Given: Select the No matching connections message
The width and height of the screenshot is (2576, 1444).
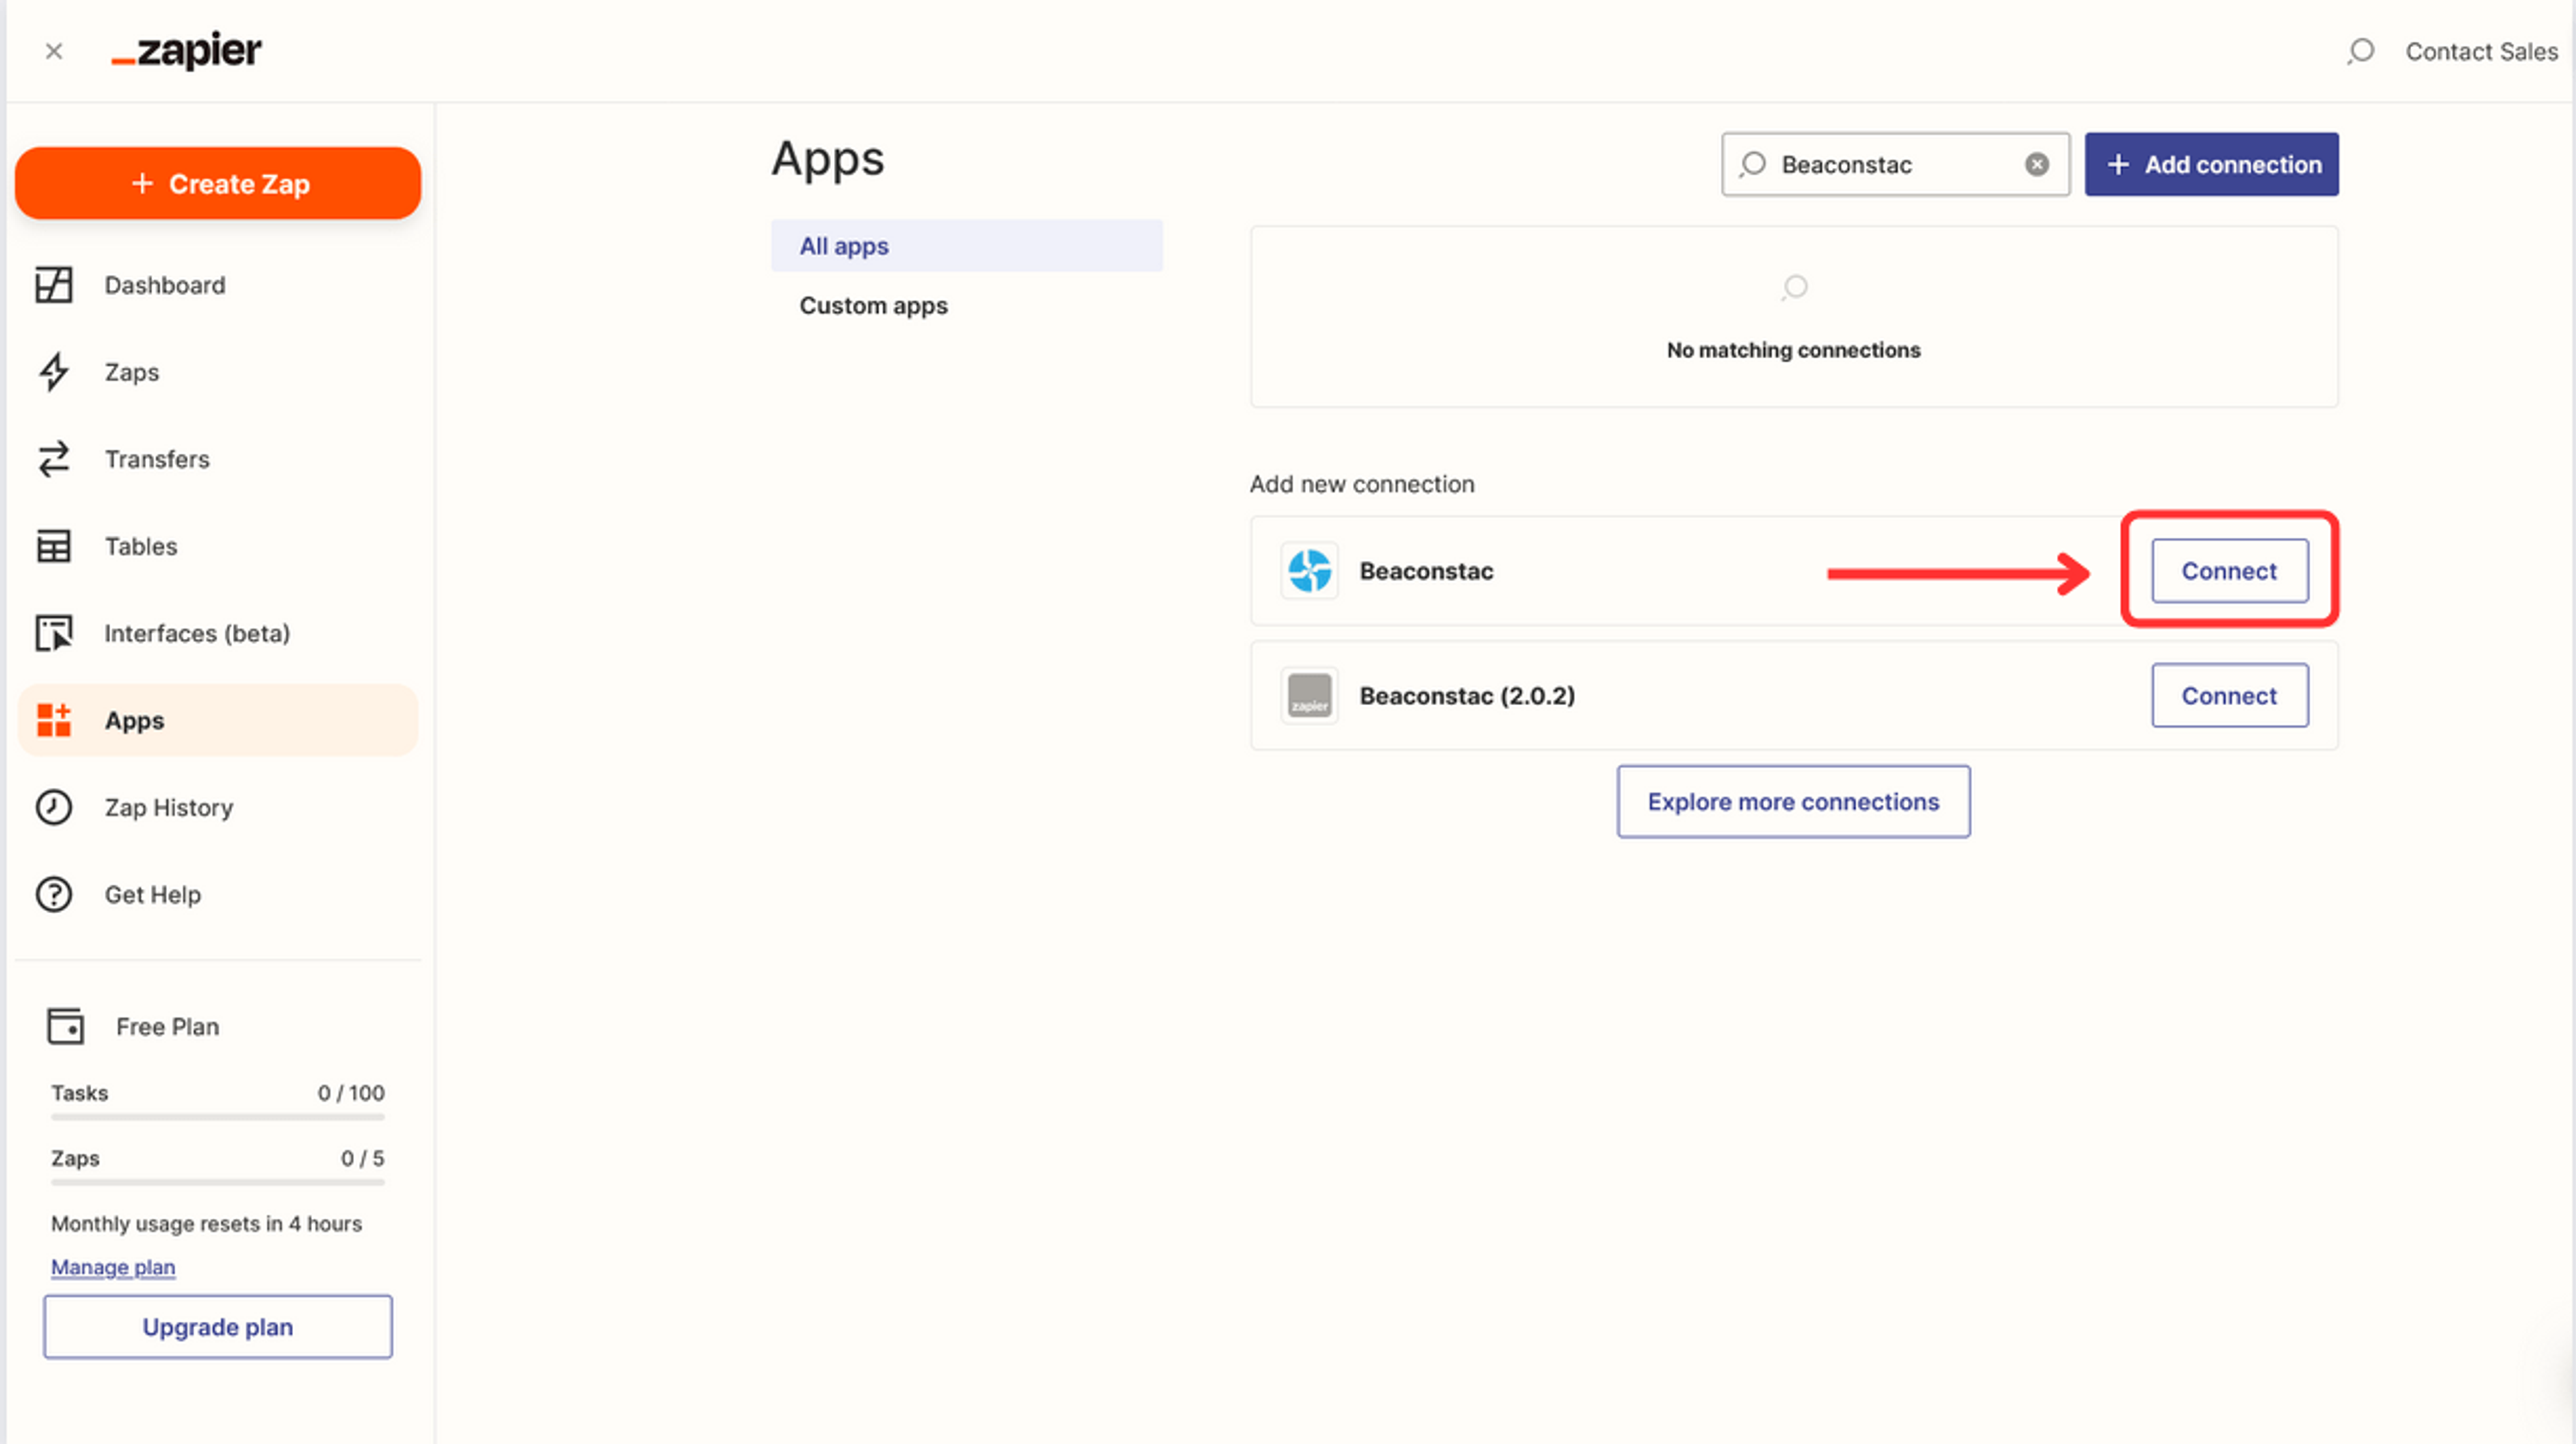Looking at the screenshot, I should pyautogui.click(x=1793, y=350).
